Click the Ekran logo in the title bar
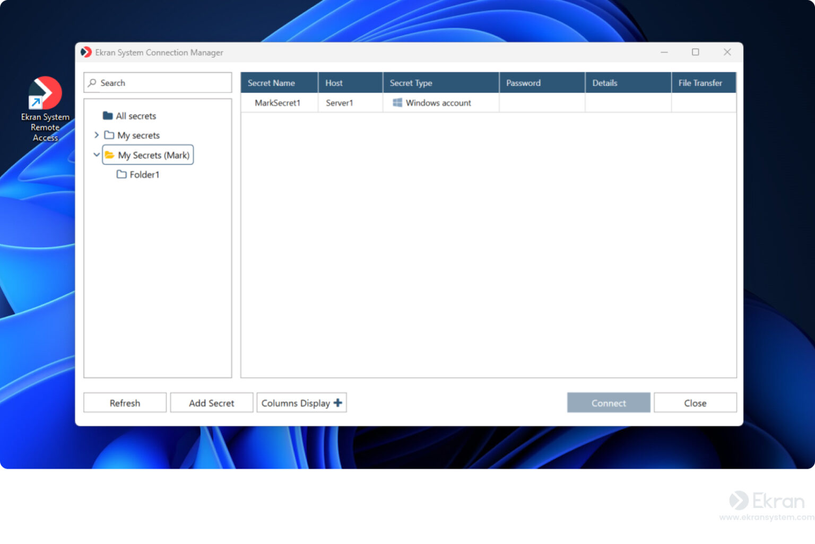 [86, 52]
